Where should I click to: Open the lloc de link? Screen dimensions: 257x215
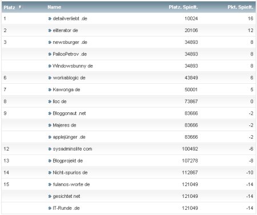(x=59, y=102)
